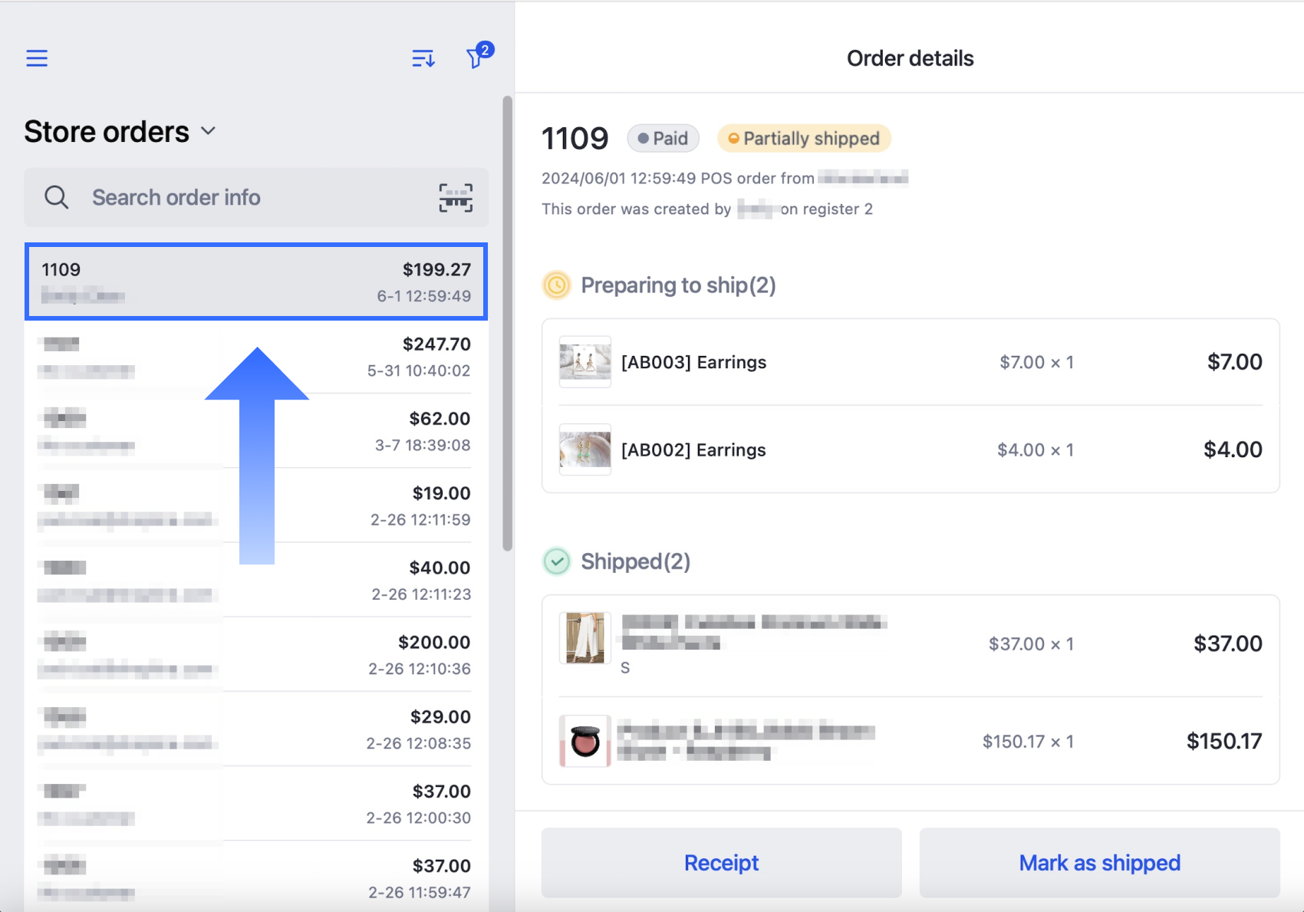Select order 1109 for $199.27

coord(256,282)
